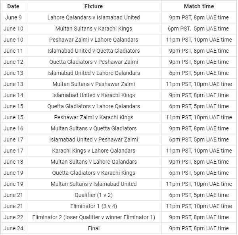Select the June 24 date cell
This screenshot has height=235, width=238.
tap(13, 228)
